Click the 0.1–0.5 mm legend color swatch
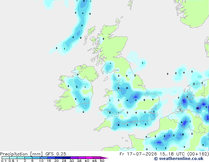 pos(6,158)
